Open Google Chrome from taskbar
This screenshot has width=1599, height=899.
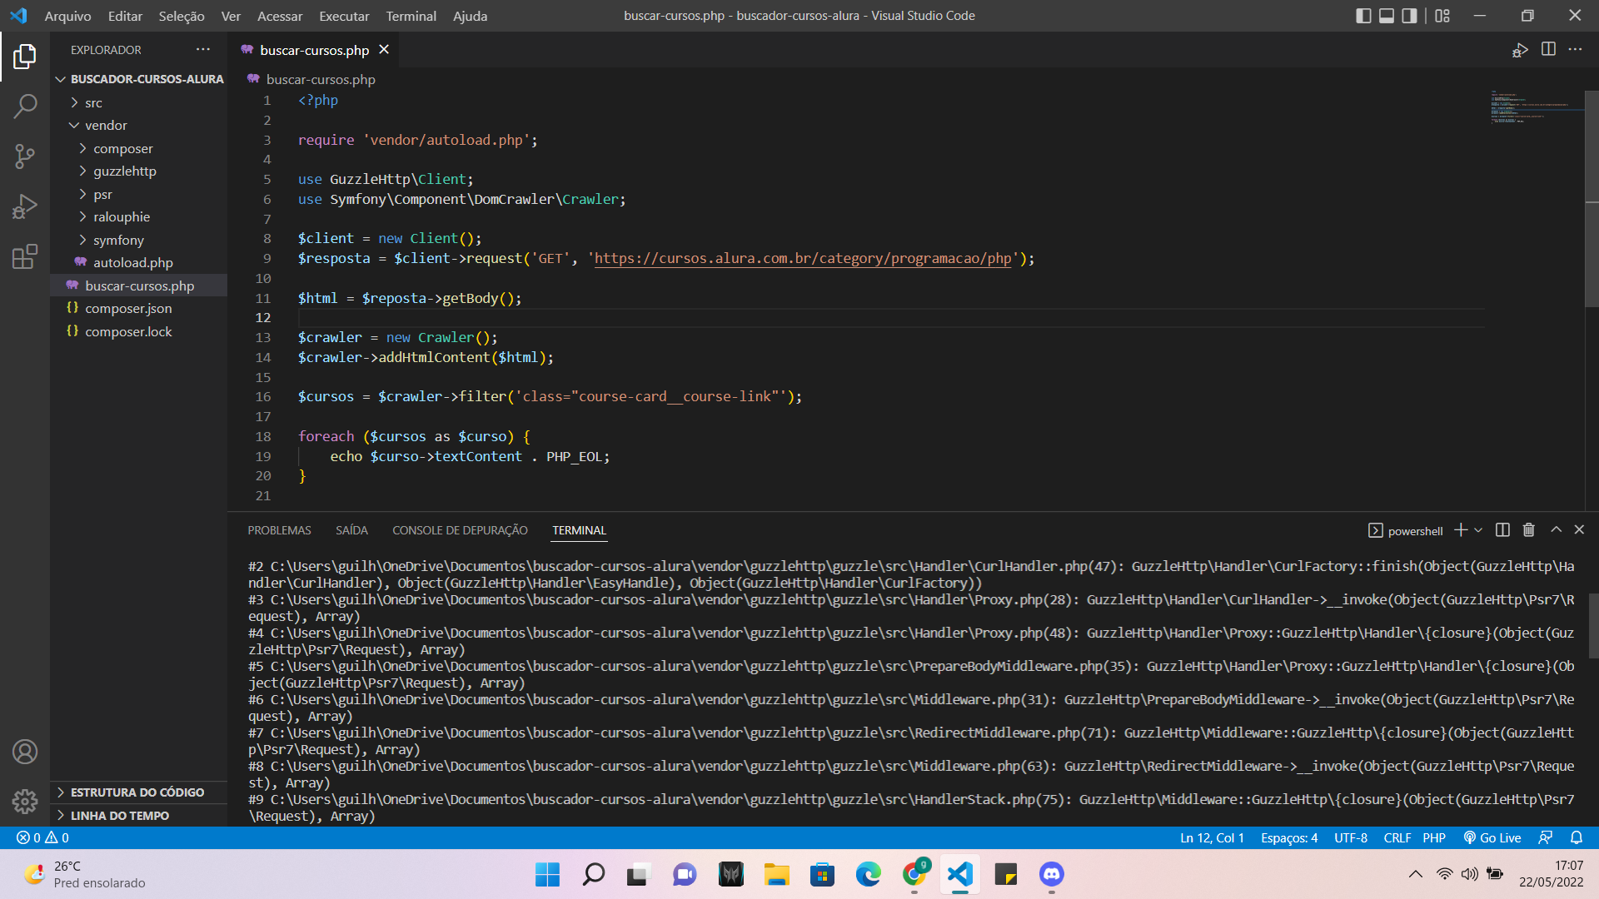[914, 874]
